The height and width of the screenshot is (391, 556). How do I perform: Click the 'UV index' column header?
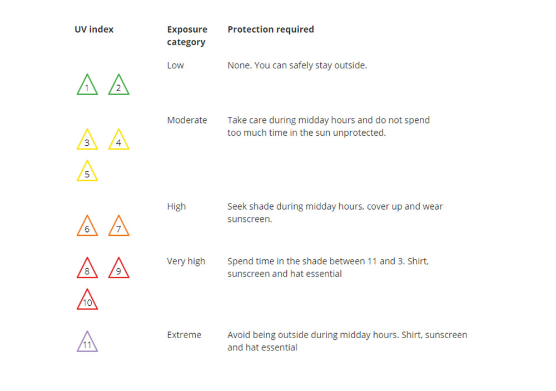click(x=94, y=29)
